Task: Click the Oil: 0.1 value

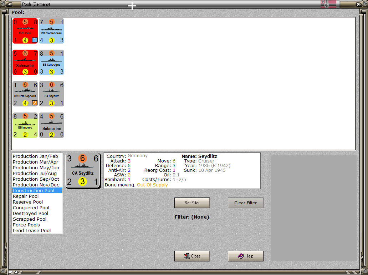Action: [176, 175]
